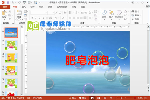Screen dimensions: 150x100
Task: Justify text alignment icon
Action: (81, 18)
